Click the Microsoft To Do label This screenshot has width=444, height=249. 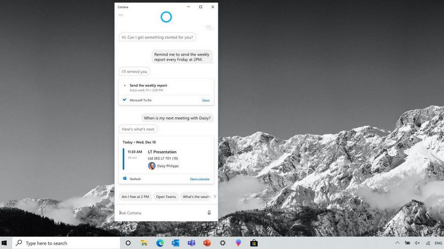coord(141,100)
